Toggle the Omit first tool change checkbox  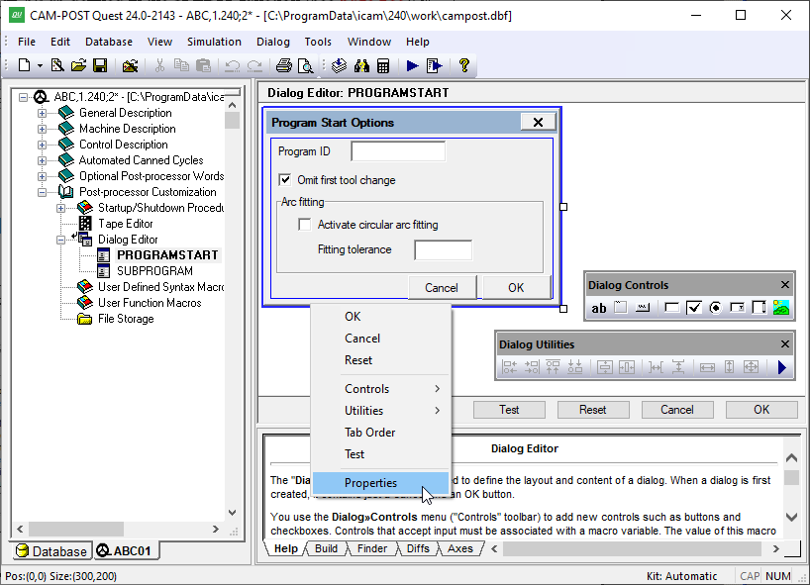284,180
